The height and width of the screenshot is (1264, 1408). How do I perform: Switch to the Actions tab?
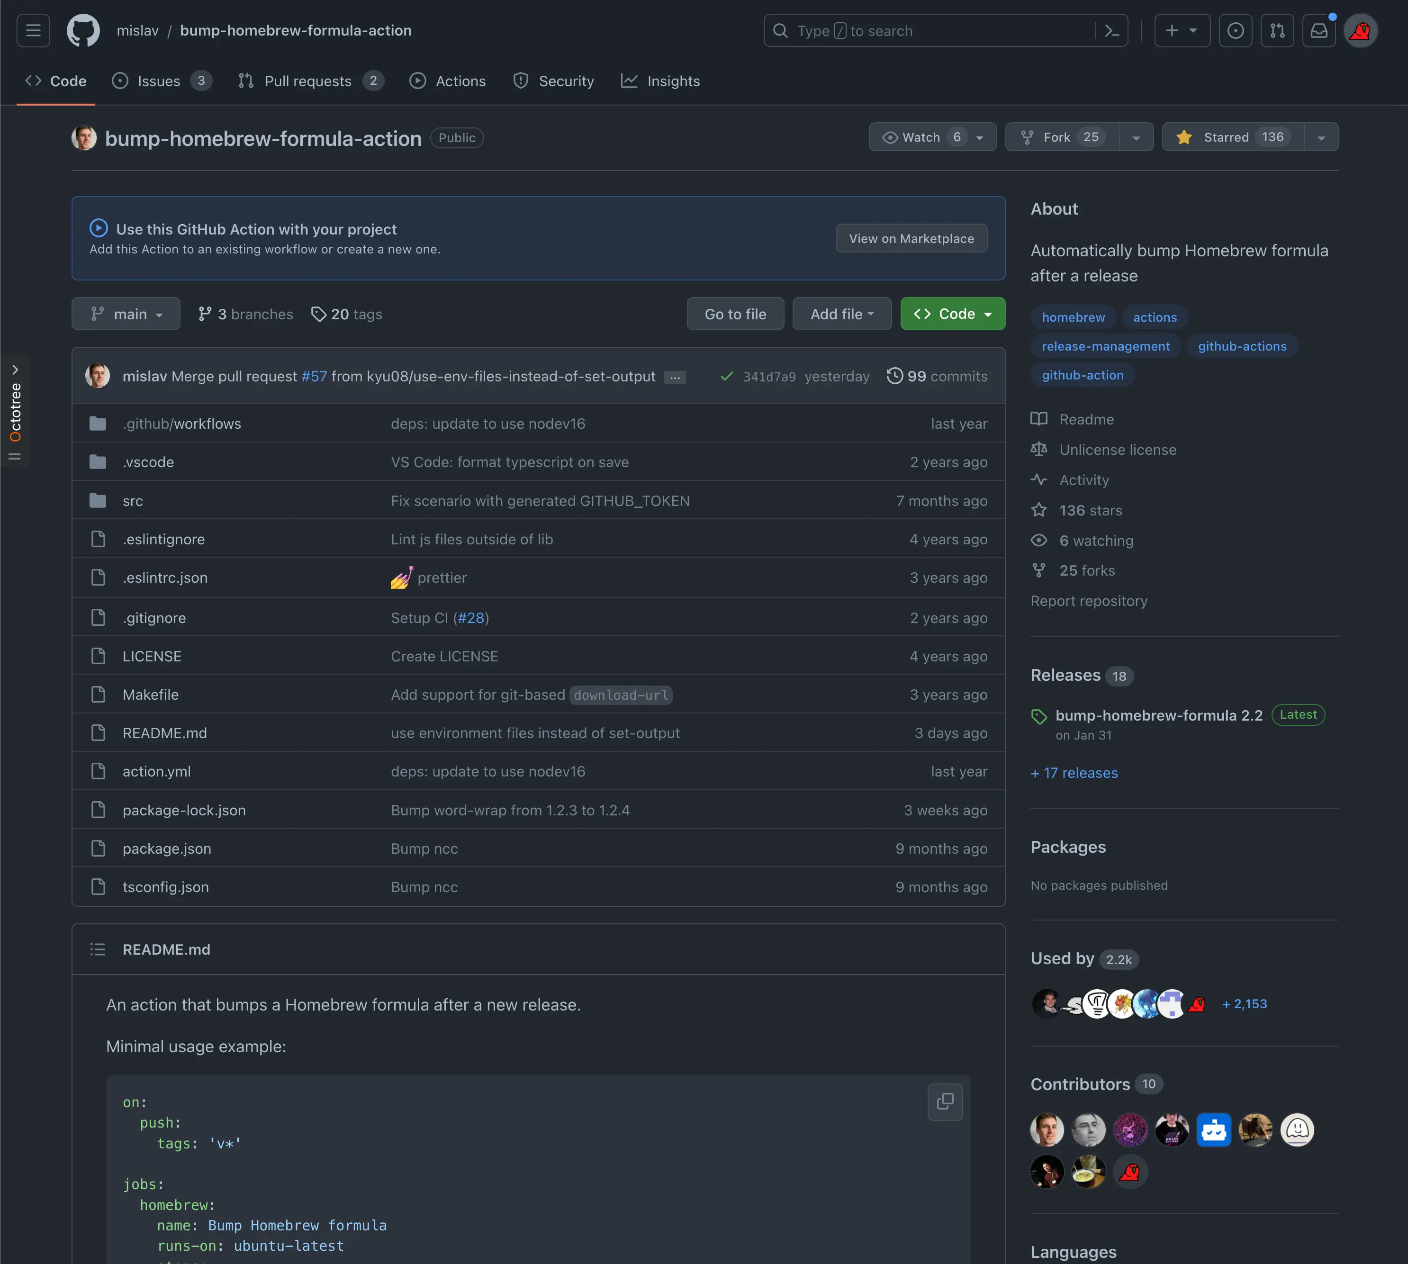click(x=447, y=81)
